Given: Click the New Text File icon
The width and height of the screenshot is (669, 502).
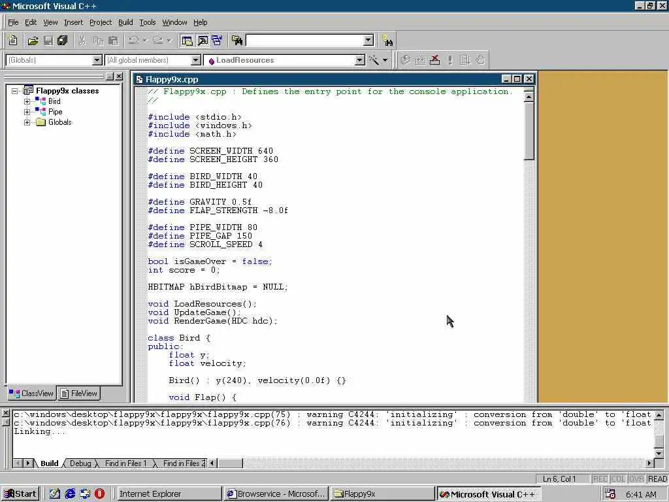Looking at the screenshot, I should click(13, 41).
